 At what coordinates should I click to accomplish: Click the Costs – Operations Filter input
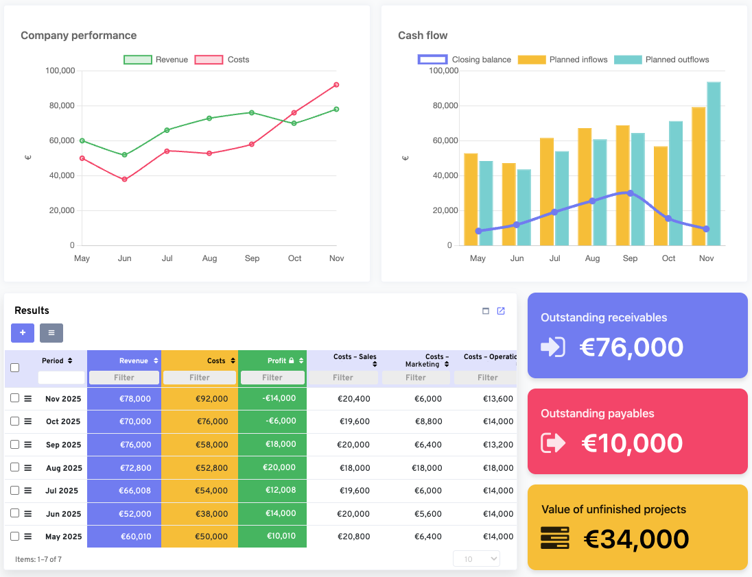click(485, 378)
